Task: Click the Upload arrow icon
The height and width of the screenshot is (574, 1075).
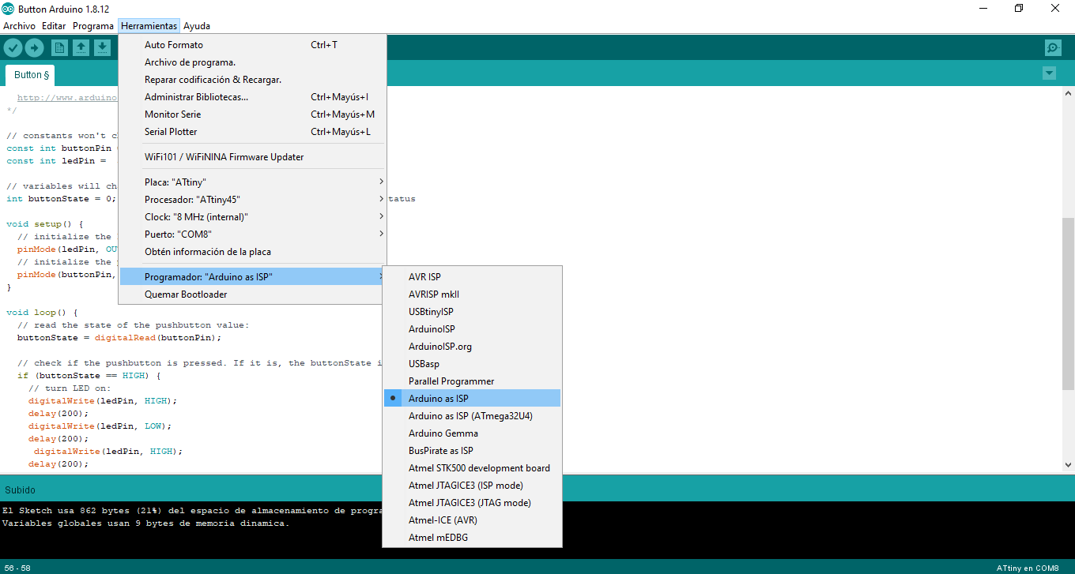Action: tap(34, 48)
